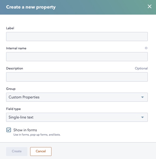Click the Label field caption
The height and width of the screenshot is (159, 156).
[10, 28]
